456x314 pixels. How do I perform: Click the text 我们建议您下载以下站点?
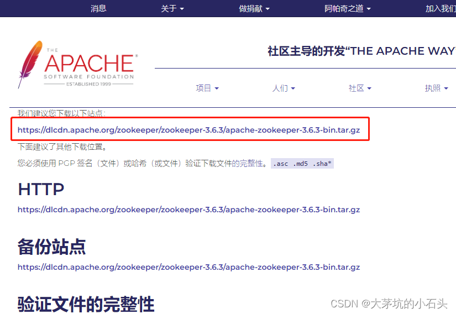(61, 113)
